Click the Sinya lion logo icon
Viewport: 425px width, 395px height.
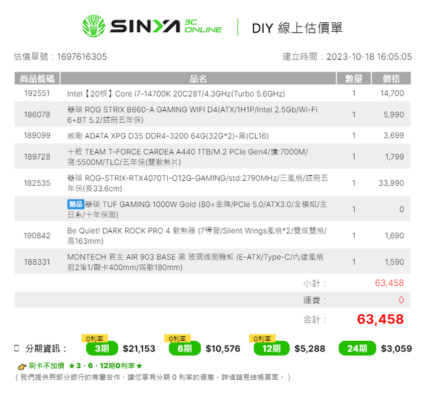pyautogui.click(x=93, y=26)
